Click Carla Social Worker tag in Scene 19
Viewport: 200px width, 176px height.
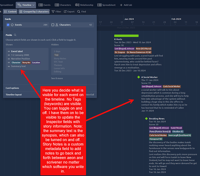(x=172, y=87)
